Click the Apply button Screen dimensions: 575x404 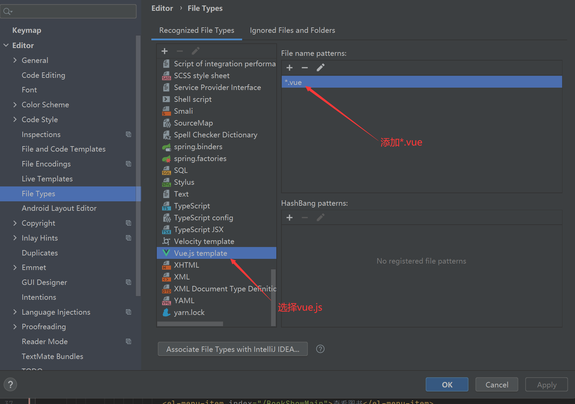(547, 384)
